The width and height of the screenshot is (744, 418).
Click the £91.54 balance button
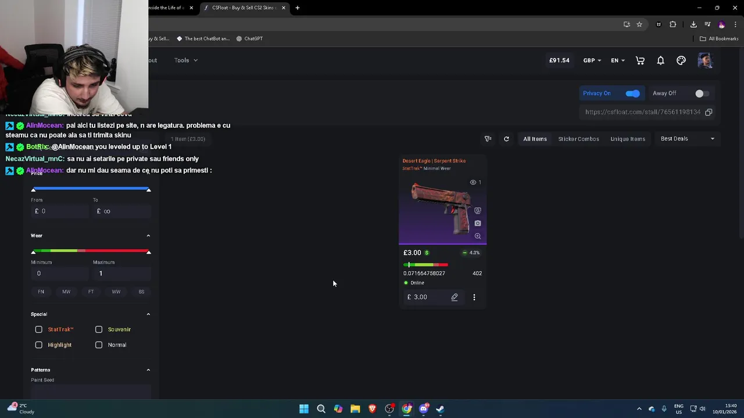pyautogui.click(x=559, y=60)
